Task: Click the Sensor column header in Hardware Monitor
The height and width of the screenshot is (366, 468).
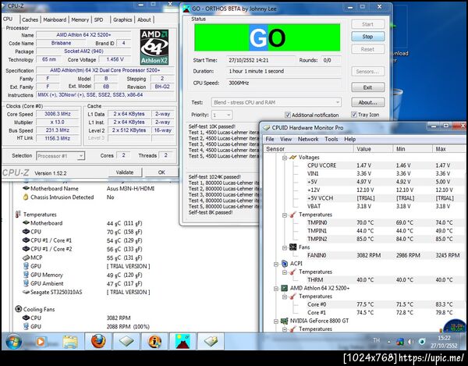Action: (309, 149)
